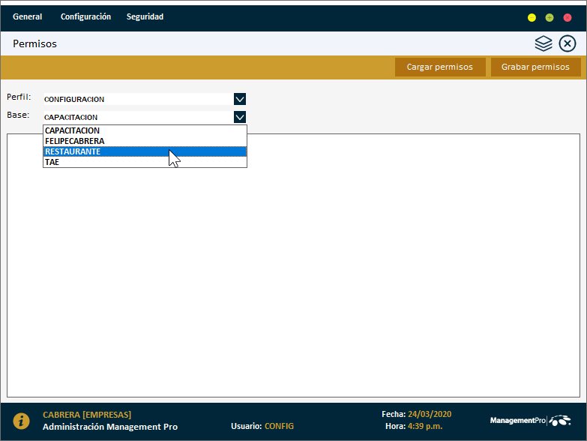Choose TAE in the Base list

point(145,162)
